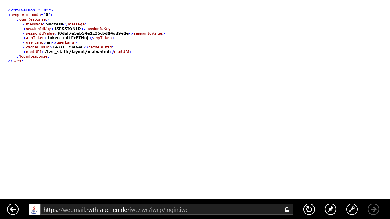This screenshot has height=219, width=390.
Task: Click the closing loginResponse tag
Action: [33, 56]
